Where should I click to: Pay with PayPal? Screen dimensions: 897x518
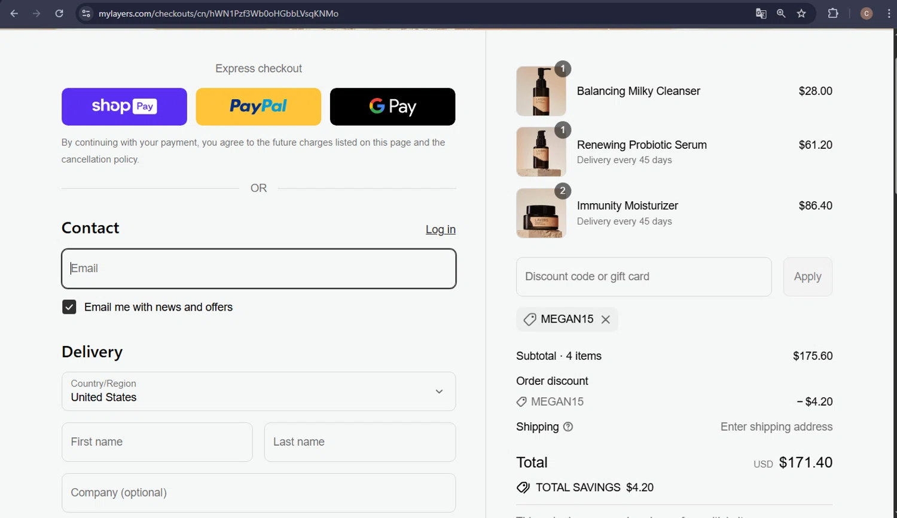pos(258,106)
